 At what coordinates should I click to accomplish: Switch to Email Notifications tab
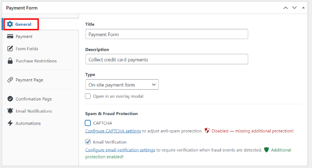point(34,111)
